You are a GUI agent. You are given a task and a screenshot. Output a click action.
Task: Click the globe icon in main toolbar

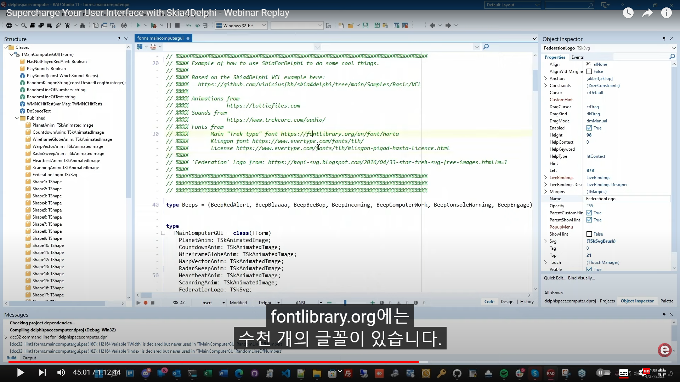point(9,25)
